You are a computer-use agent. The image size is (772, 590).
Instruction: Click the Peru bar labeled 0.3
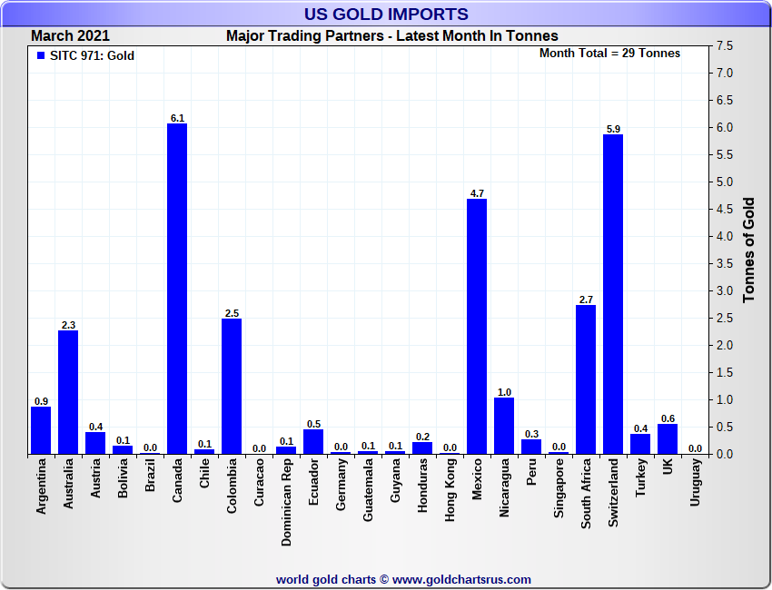[531, 447]
